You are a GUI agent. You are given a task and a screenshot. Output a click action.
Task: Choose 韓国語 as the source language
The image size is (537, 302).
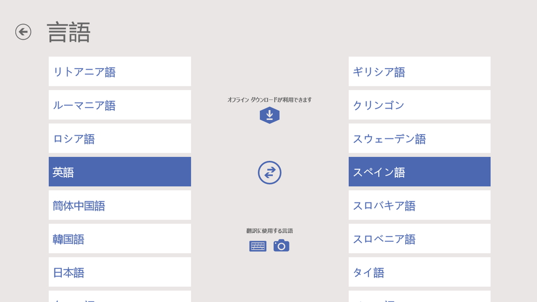pos(120,239)
